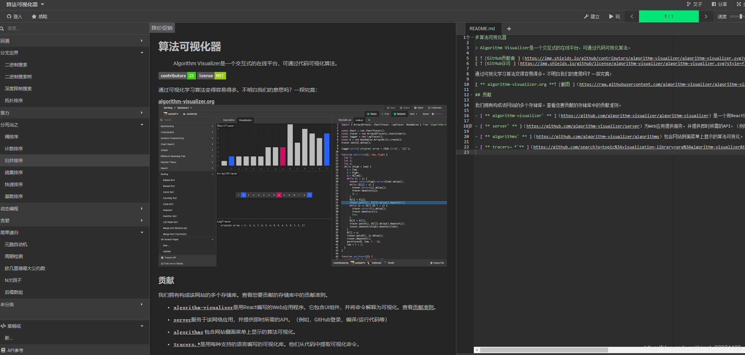Collapse the 草稿纸 scratch paper section

pyautogui.click(x=75, y=326)
